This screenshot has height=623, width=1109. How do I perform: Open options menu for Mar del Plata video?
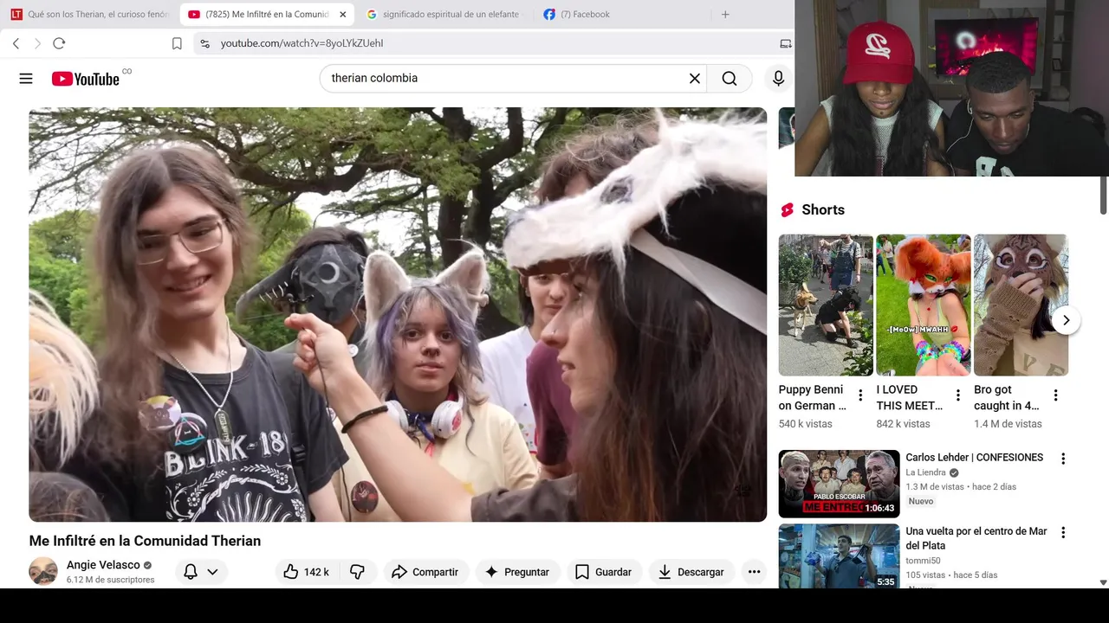point(1063,532)
